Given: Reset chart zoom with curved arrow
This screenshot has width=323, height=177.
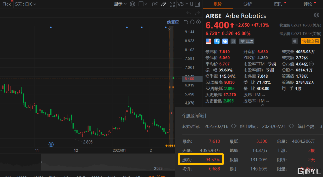Looking at the screenshot, I should click(186, 22).
